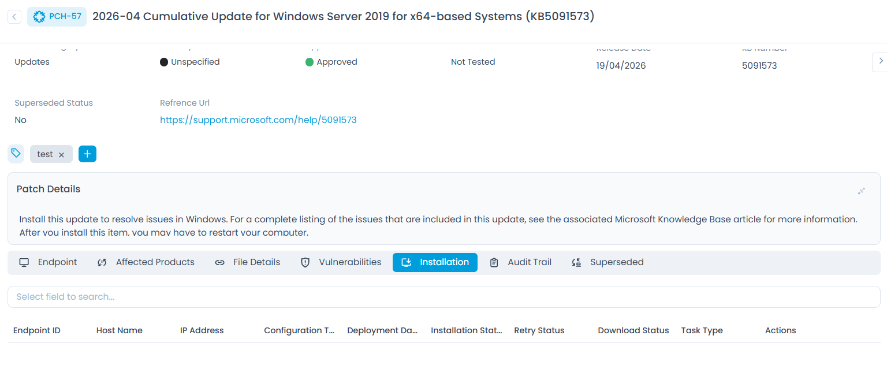887x391 pixels.
Task: Click the Task Type column header
Action: [702, 330]
